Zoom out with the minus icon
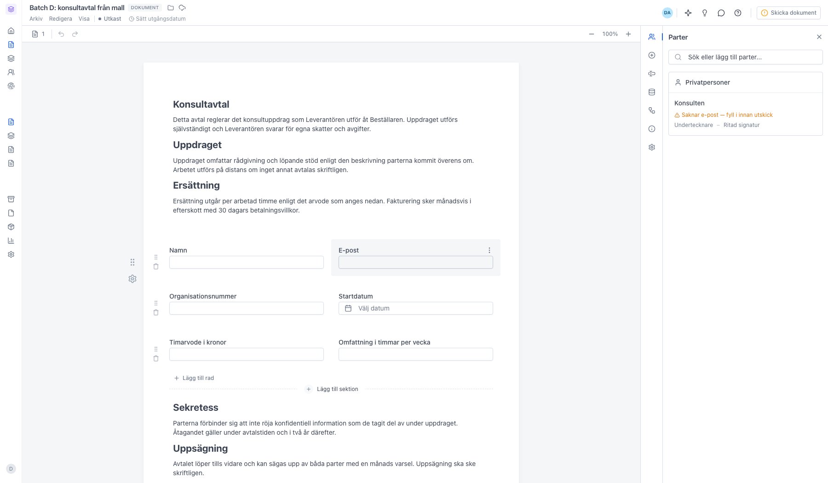Viewport: 828px width, 483px height. click(x=592, y=34)
